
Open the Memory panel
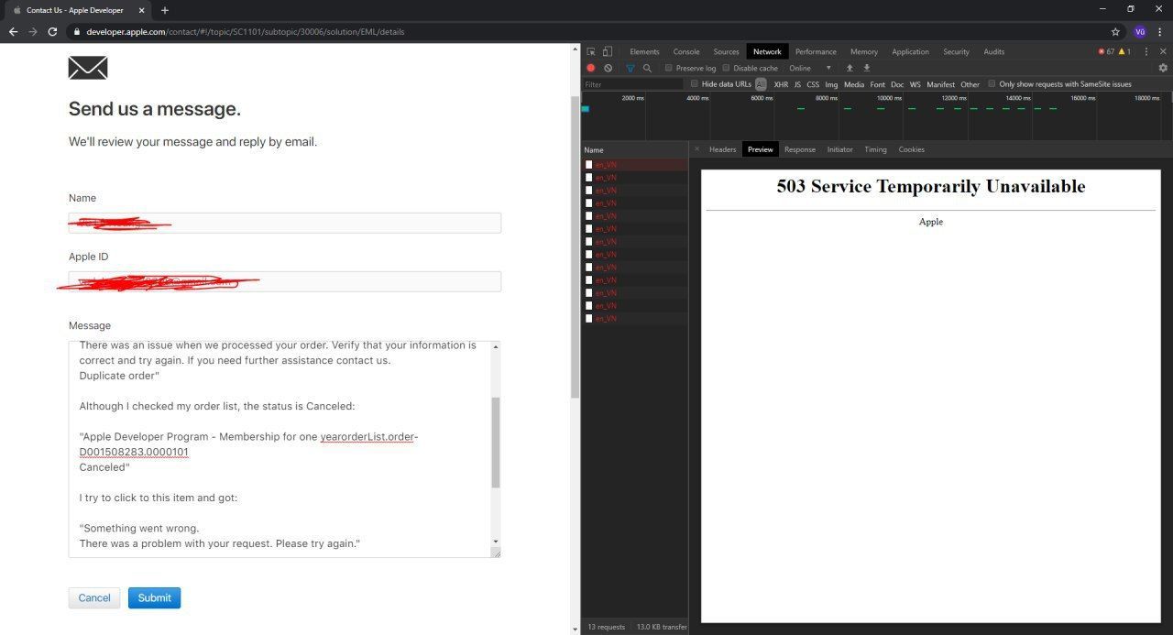click(864, 51)
